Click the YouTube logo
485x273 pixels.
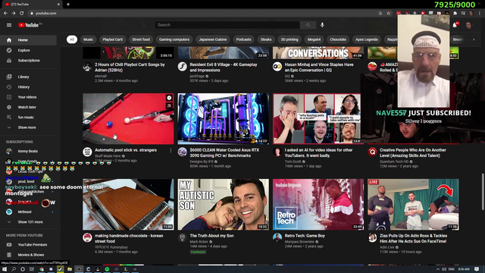pos(29,25)
